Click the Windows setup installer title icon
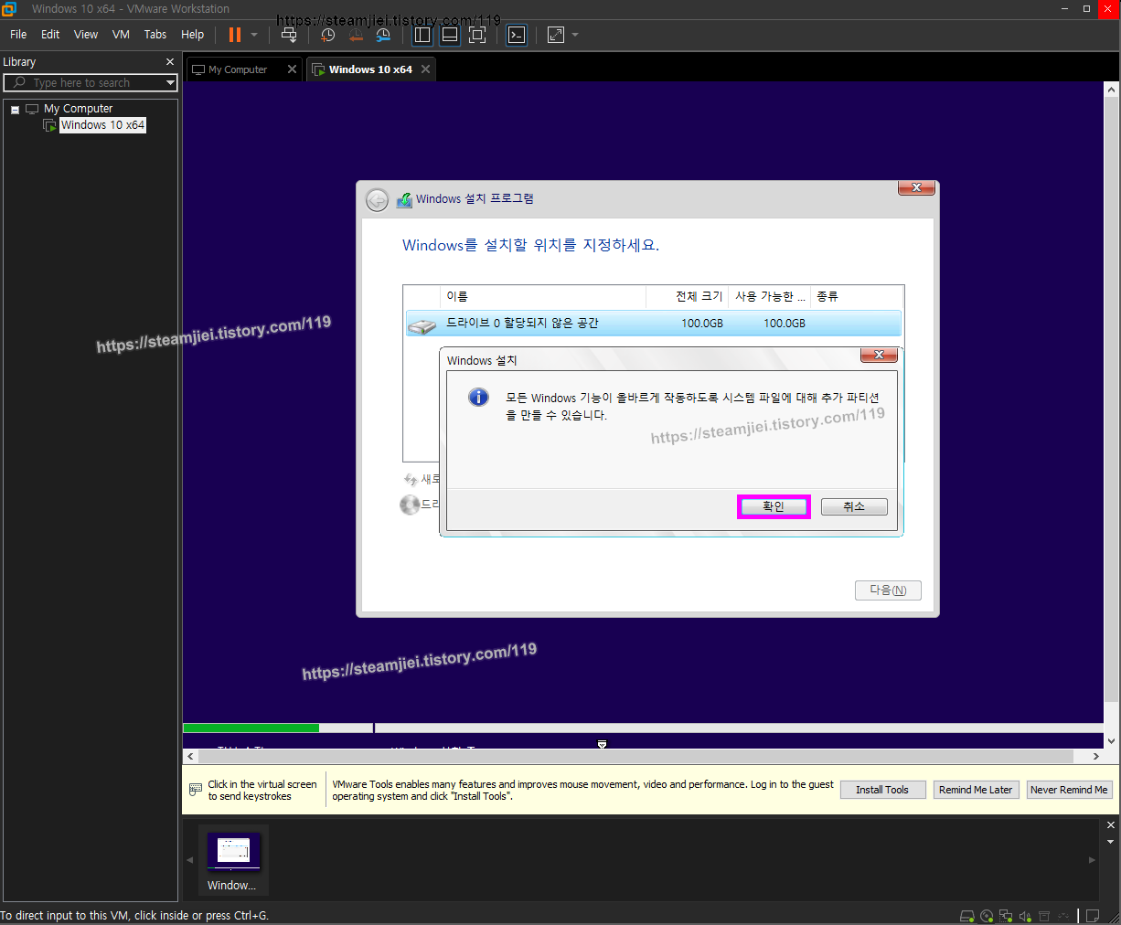The width and height of the screenshot is (1121, 925). 404,199
